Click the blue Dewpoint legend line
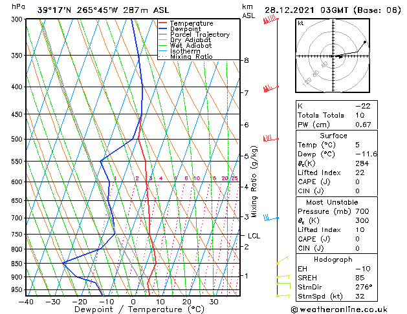This screenshot has width=407, height=314. tap(163, 28)
